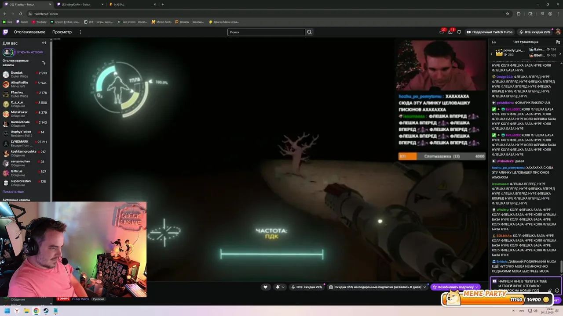The height and width of the screenshot is (316, 563).
Task: Open Yandex browser in taskbar
Action: [x=17, y=311]
